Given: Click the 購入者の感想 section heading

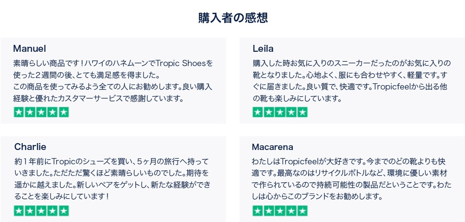Looking at the screenshot, I should 233,18.
